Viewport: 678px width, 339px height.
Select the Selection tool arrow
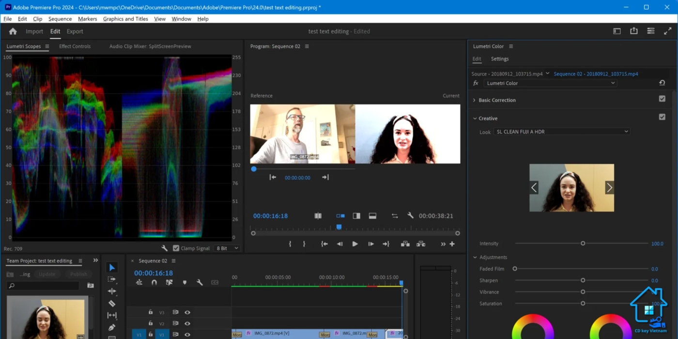click(x=112, y=267)
